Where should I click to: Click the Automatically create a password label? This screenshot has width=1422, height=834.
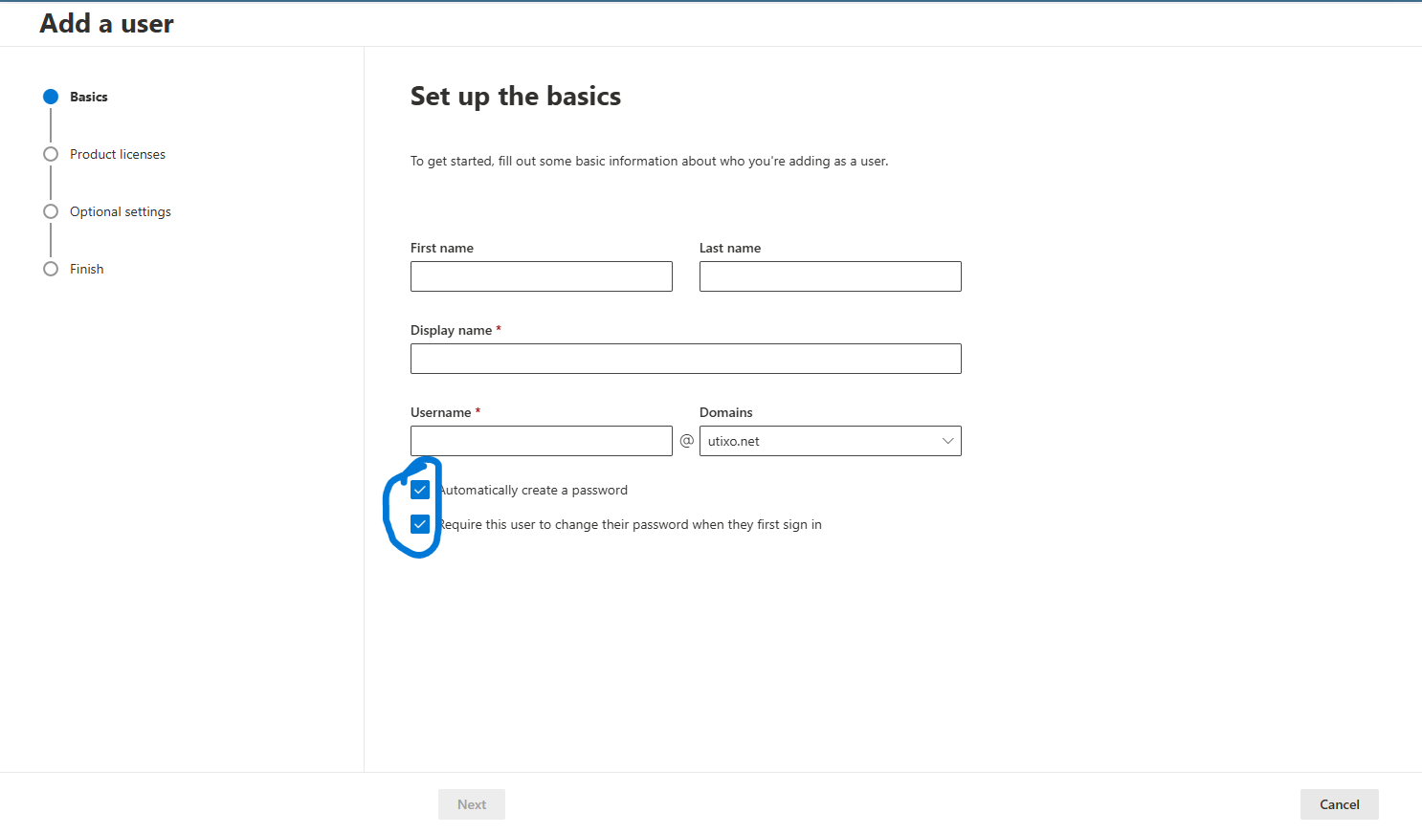(x=534, y=490)
